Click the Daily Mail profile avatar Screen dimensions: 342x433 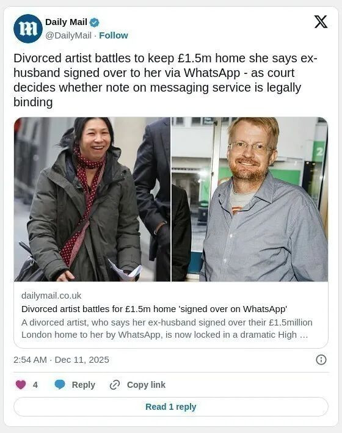(28, 29)
